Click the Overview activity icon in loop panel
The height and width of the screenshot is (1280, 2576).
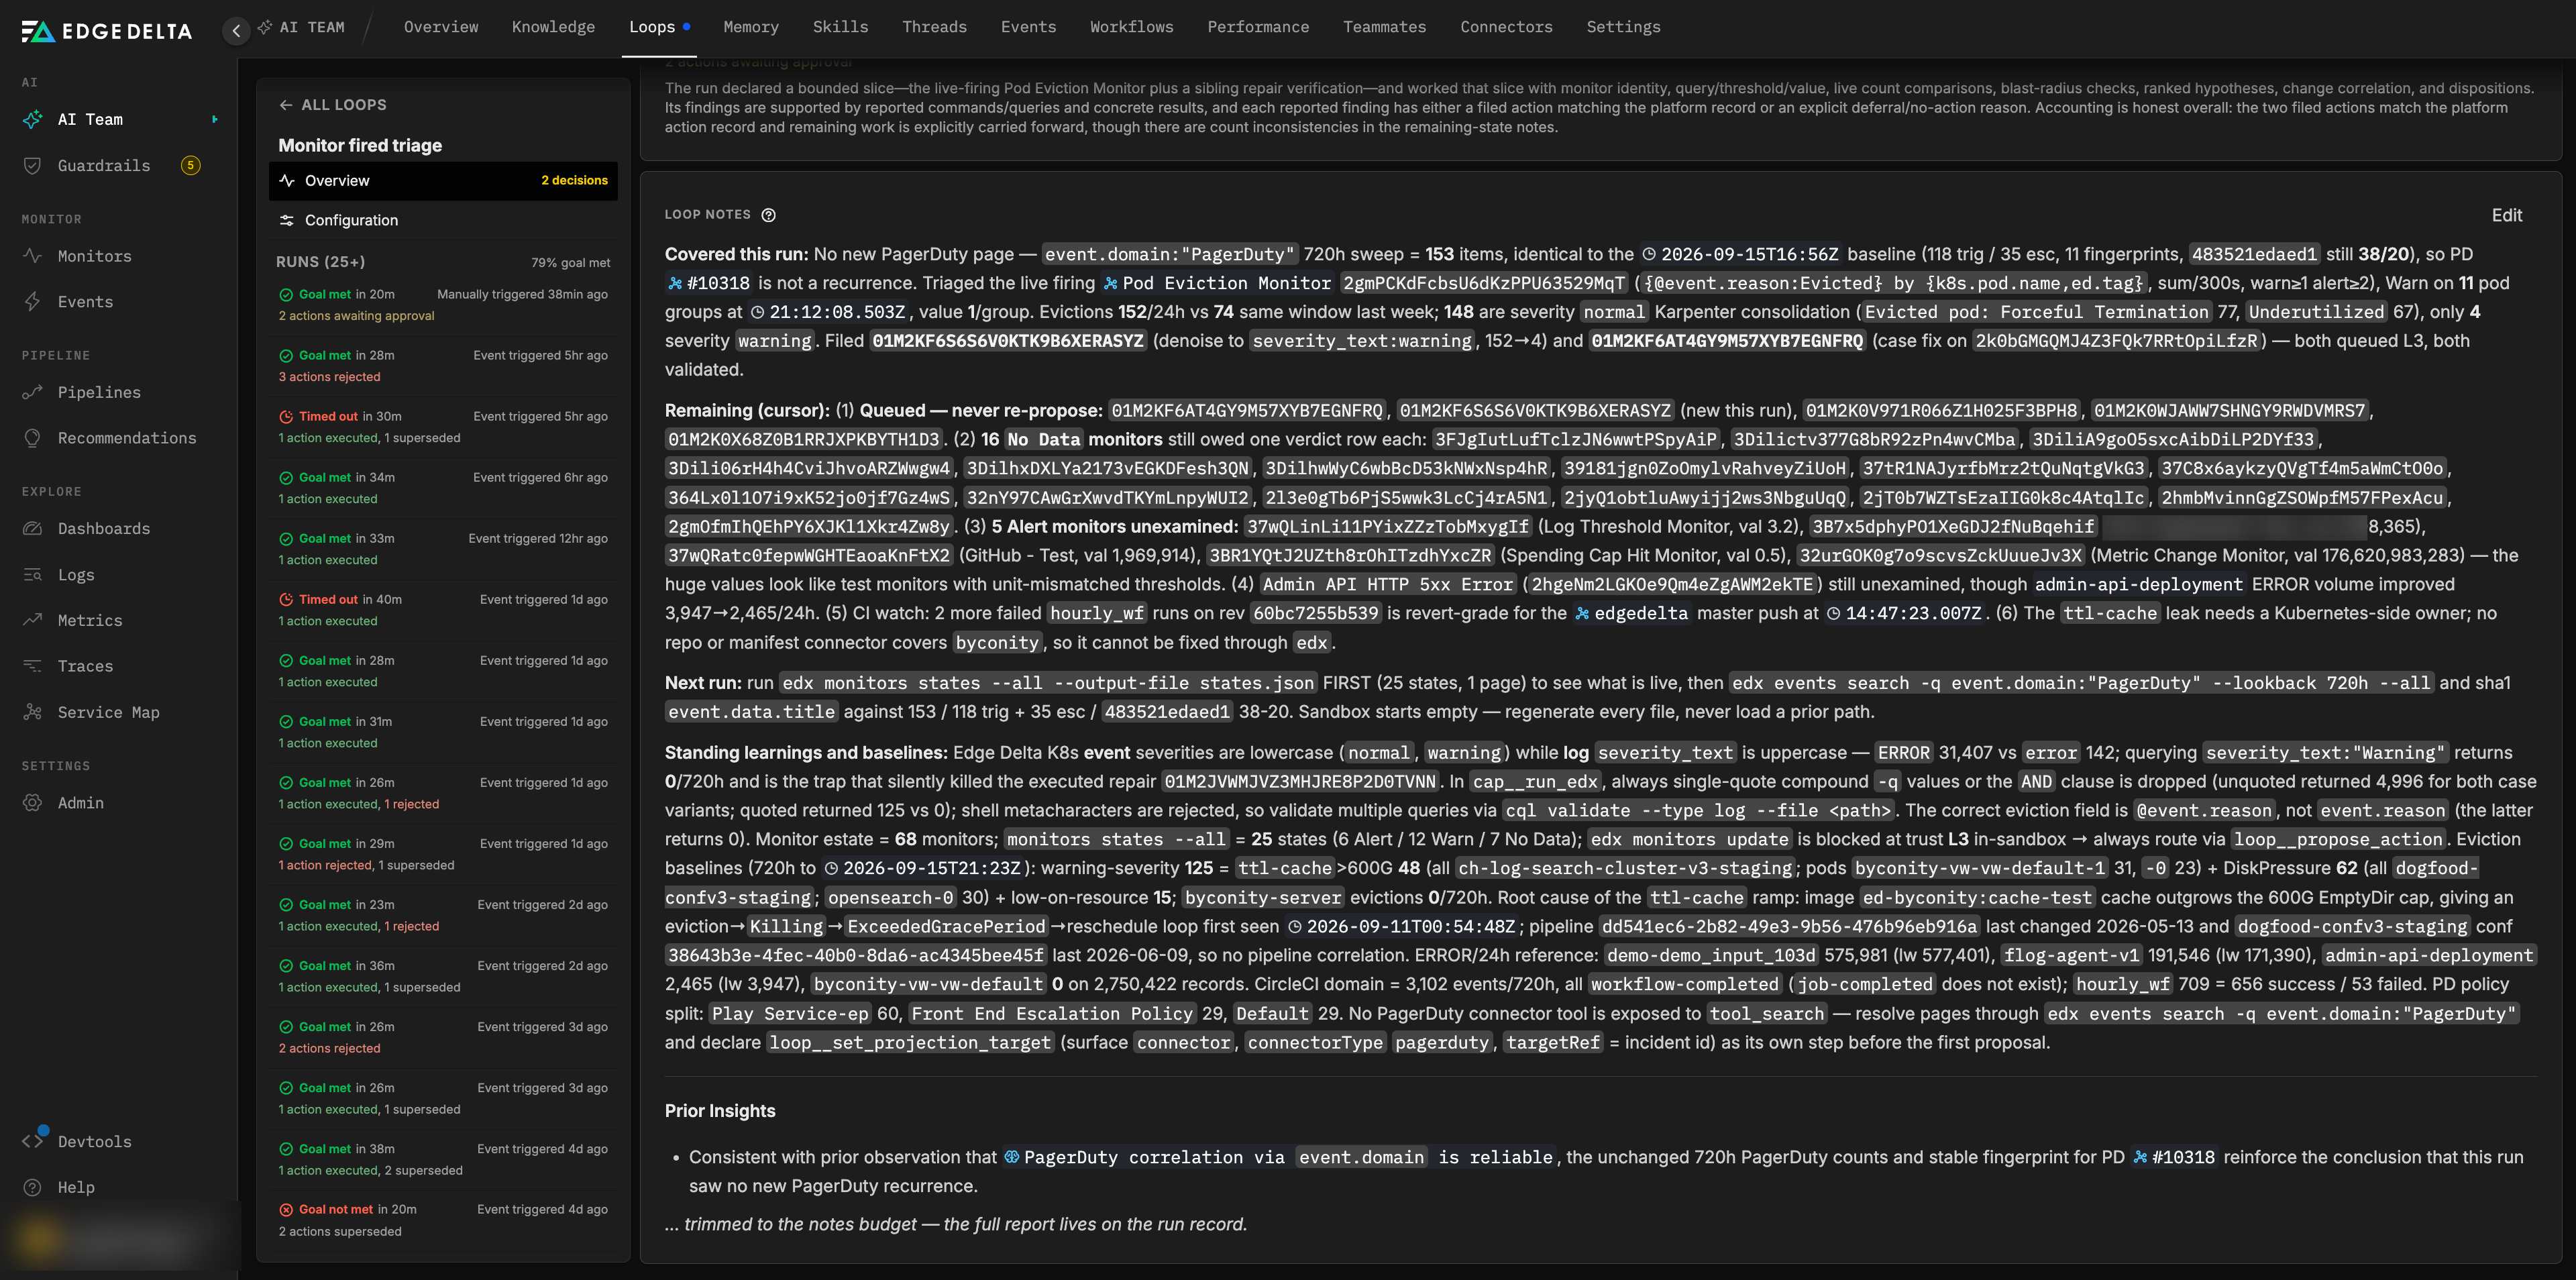tap(287, 180)
